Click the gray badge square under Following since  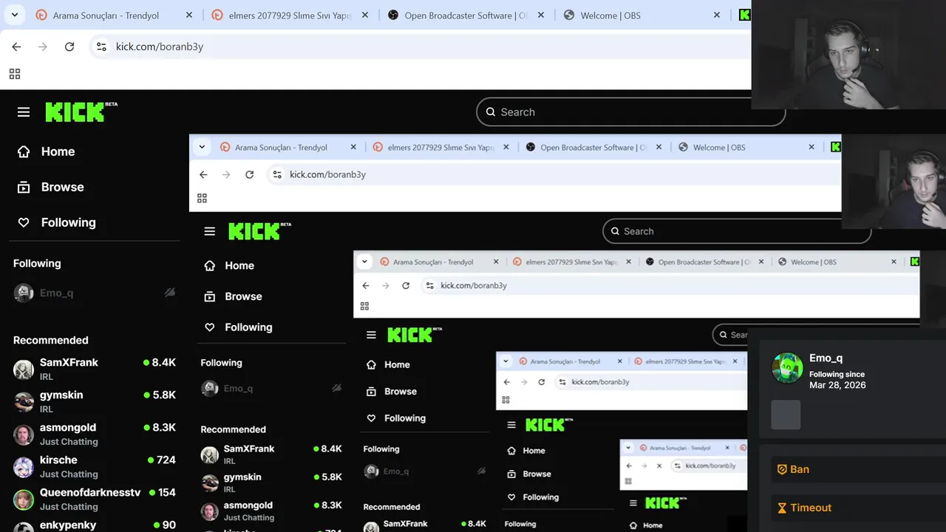pos(786,415)
